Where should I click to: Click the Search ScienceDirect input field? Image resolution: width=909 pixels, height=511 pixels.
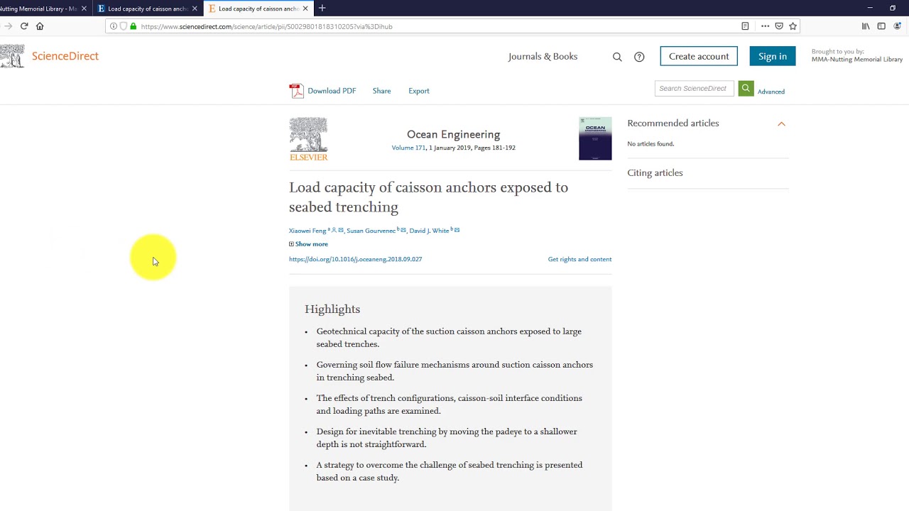click(x=694, y=89)
